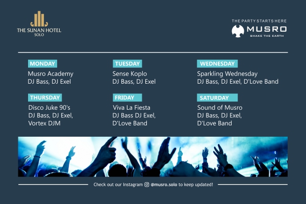Choose the Friday day label
This screenshot has height=204, width=306.
tap(124, 97)
